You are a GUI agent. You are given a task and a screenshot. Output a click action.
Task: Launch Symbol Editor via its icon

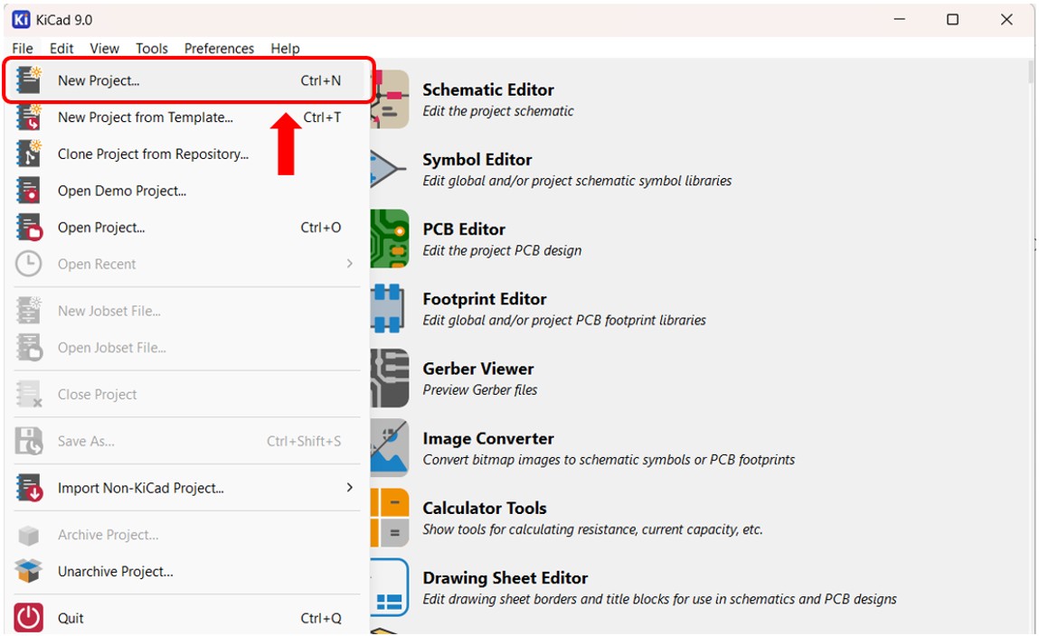click(388, 169)
